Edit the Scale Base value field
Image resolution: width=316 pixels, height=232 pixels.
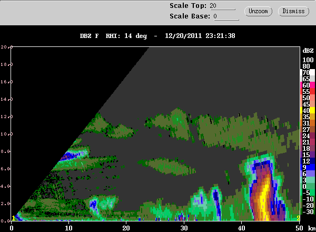[226, 16]
